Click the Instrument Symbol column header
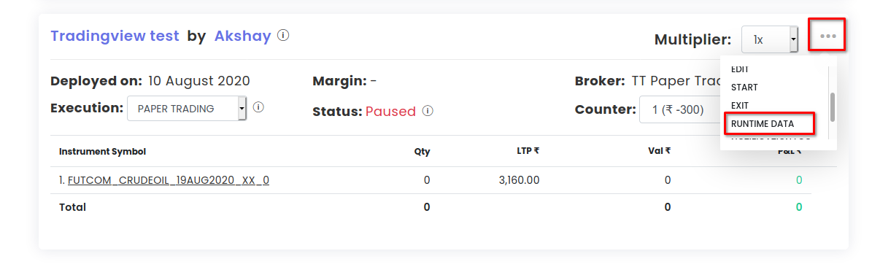Viewport: 872px width, 267px height. point(102,151)
